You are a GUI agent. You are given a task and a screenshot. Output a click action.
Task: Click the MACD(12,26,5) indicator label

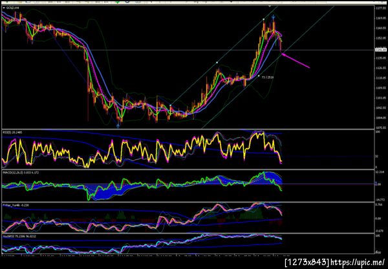point(21,172)
